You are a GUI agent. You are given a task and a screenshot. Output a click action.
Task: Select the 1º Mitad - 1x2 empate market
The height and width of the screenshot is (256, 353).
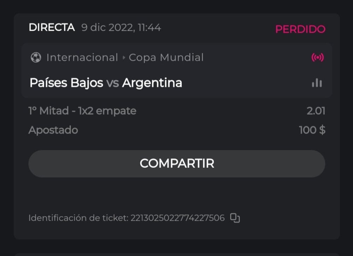coord(82,111)
